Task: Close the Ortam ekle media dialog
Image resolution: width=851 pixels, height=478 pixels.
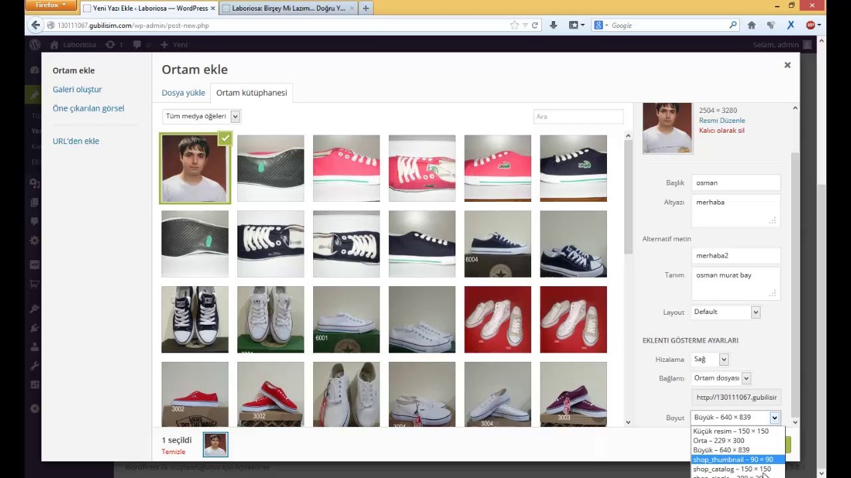Action: (x=787, y=65)
